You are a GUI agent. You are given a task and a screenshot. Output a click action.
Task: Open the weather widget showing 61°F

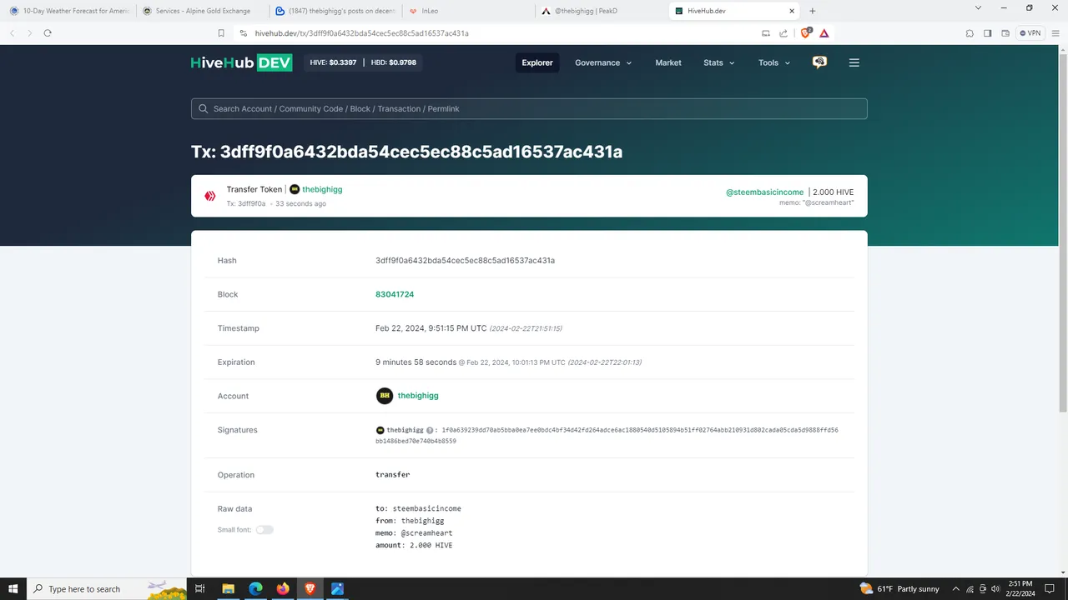click(899, 588)
